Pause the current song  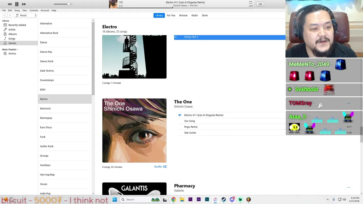(17, 4)
